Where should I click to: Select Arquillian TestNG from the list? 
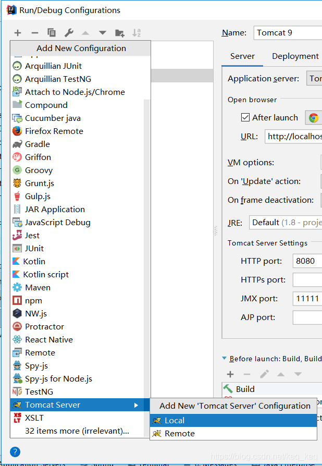pyautogui.click(x=80, y=79)
